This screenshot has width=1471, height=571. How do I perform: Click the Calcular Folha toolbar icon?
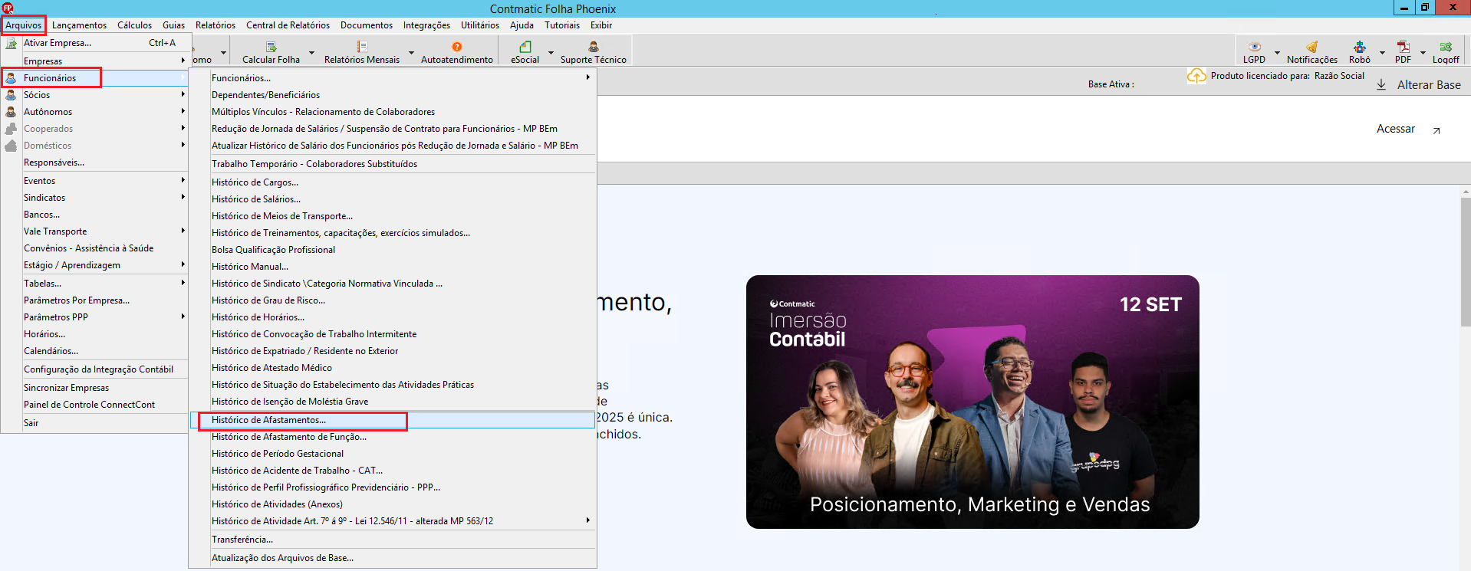pos(271,47)
